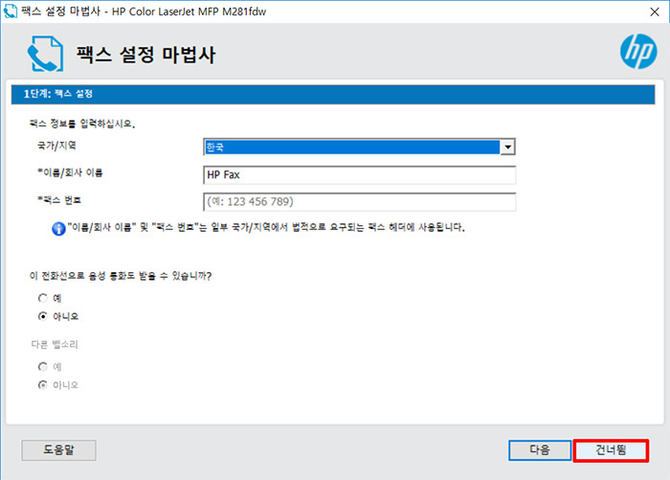Select 예 for voice calls on this line
The width and height of the screenshot is (670, 480).
point(43,298)
